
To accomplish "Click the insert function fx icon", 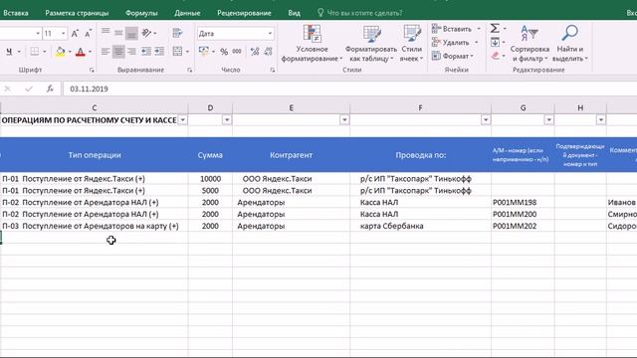I will tap(50, 89).
